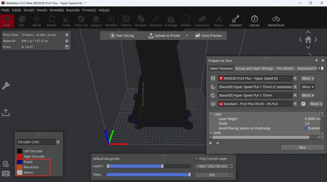Screen dimensions: 327x182
Task: Remove a template with the minus button
Action: [x=218, y=143]
